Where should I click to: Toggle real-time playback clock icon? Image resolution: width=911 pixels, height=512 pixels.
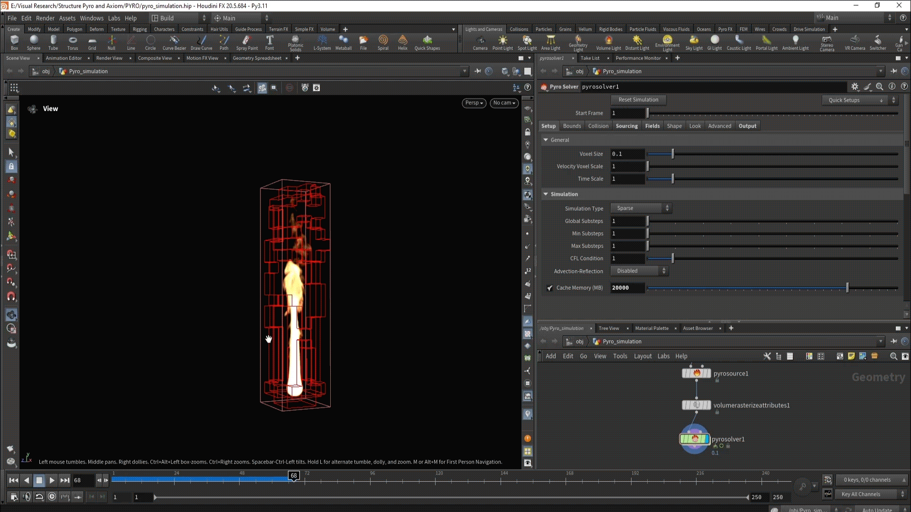coord(52,497)
